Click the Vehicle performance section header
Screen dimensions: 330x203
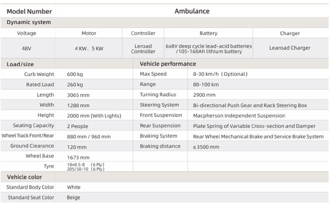coord(168,64)
